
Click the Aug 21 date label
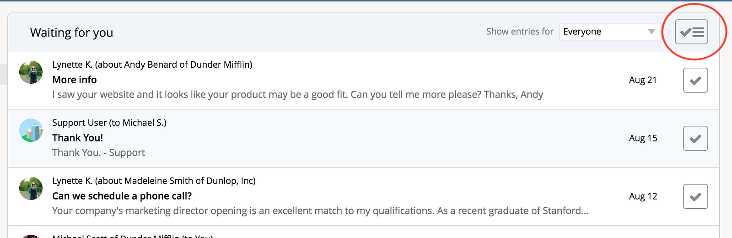click(x=642, y=80)
